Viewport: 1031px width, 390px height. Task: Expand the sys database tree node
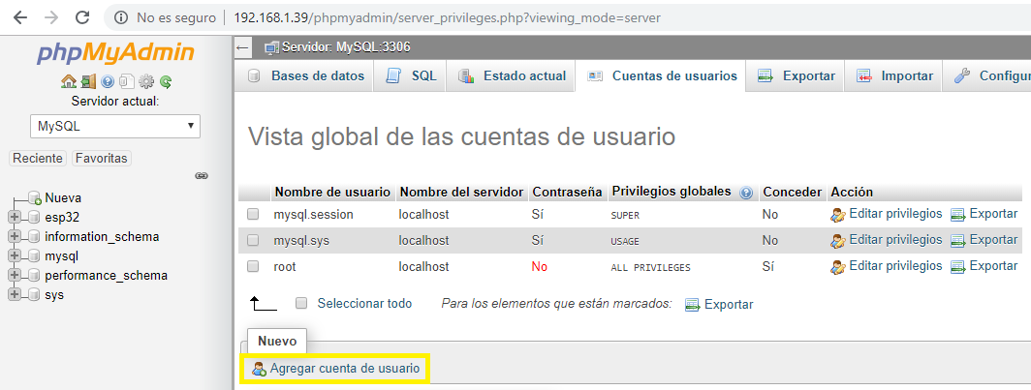click(x=15, y=295)
